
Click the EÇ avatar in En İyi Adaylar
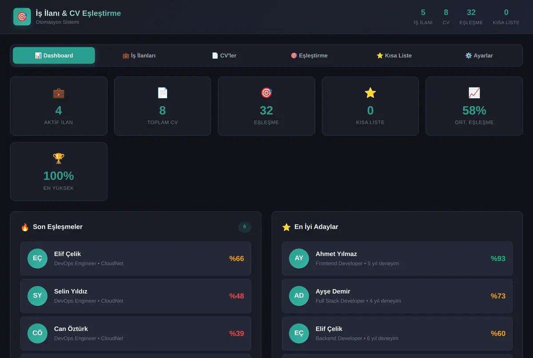[299, 333]
